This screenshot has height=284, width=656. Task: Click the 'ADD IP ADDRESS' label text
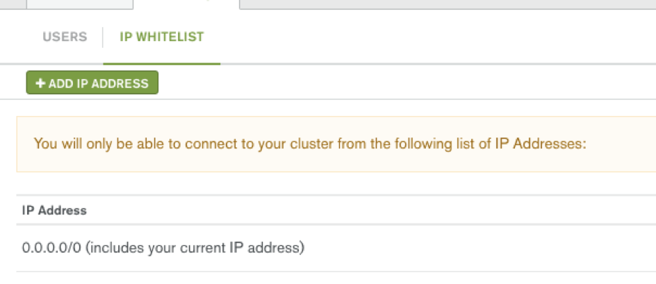98,83
